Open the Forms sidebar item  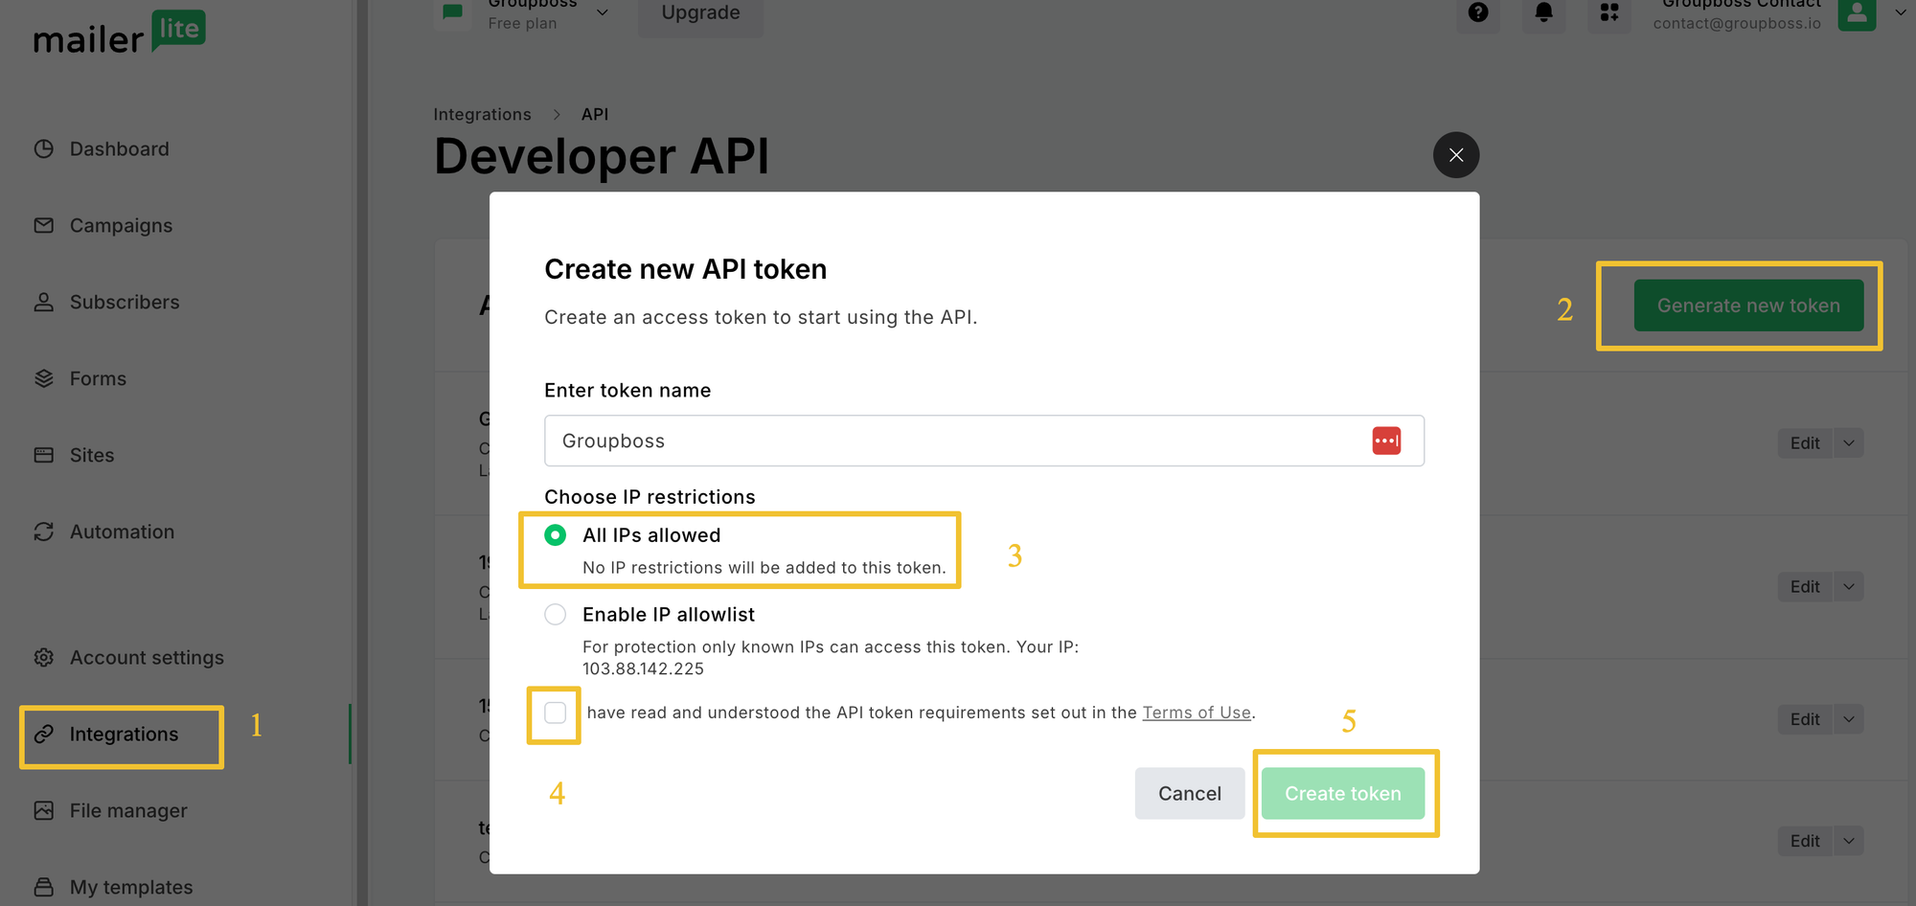(x=80, y=379)
